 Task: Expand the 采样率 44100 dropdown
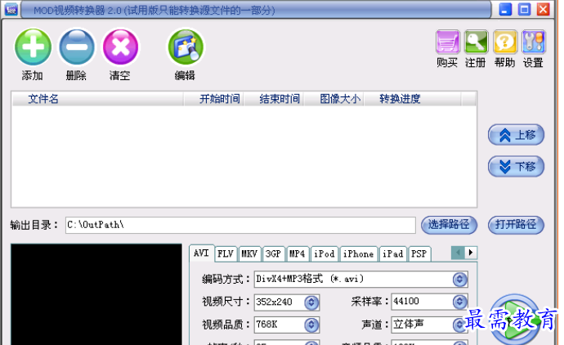tap(459, 302)
